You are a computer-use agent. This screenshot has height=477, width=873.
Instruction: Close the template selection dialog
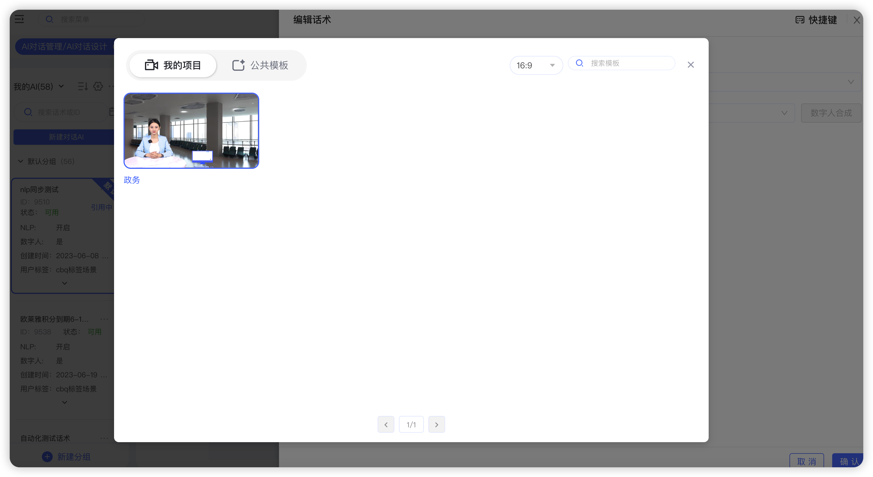point(691,65)
